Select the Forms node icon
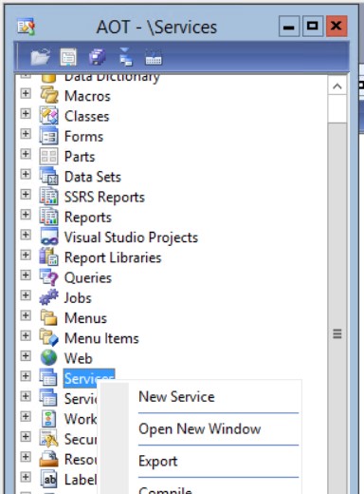Image resolution: width=364 pixels, height=494 pixels. (49, 136)
